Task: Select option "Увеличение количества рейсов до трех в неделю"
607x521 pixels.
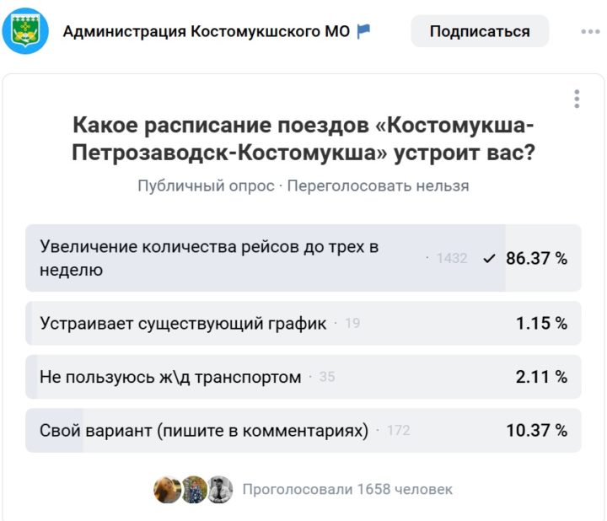Action: [209, 258]
